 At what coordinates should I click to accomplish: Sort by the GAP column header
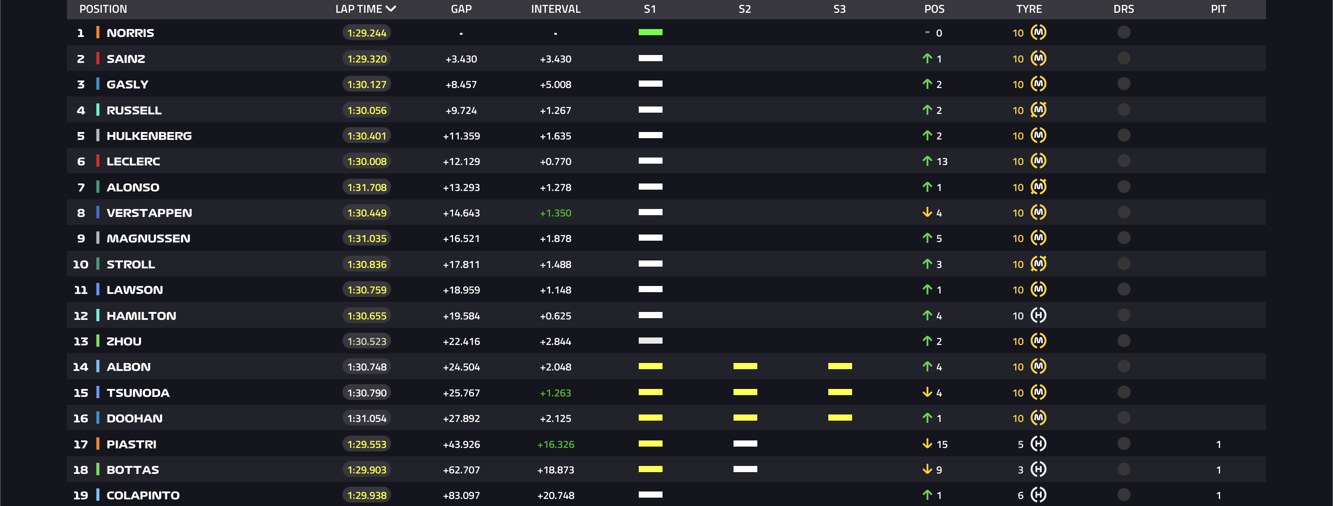[461, 9]
